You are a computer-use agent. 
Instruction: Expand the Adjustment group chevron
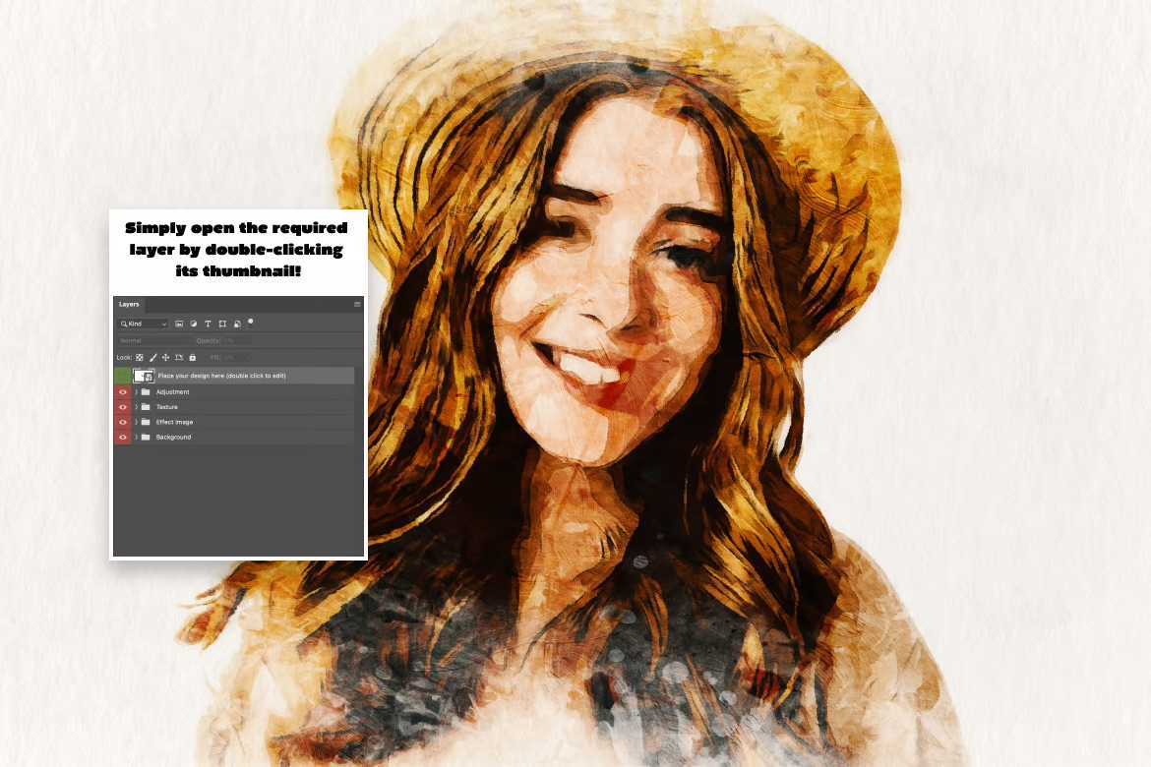(136, 392)
